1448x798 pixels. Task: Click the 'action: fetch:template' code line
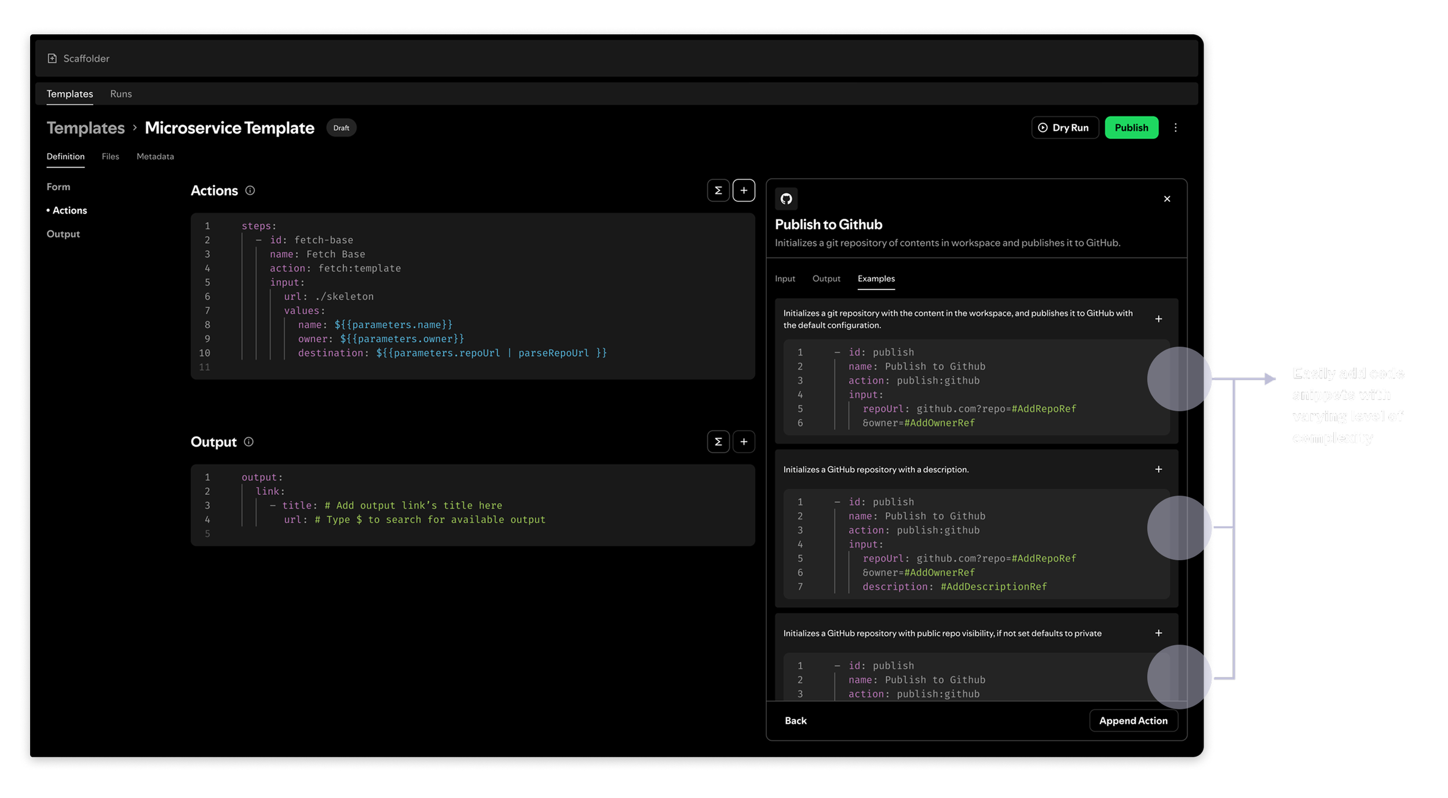(x=335, y=269)
